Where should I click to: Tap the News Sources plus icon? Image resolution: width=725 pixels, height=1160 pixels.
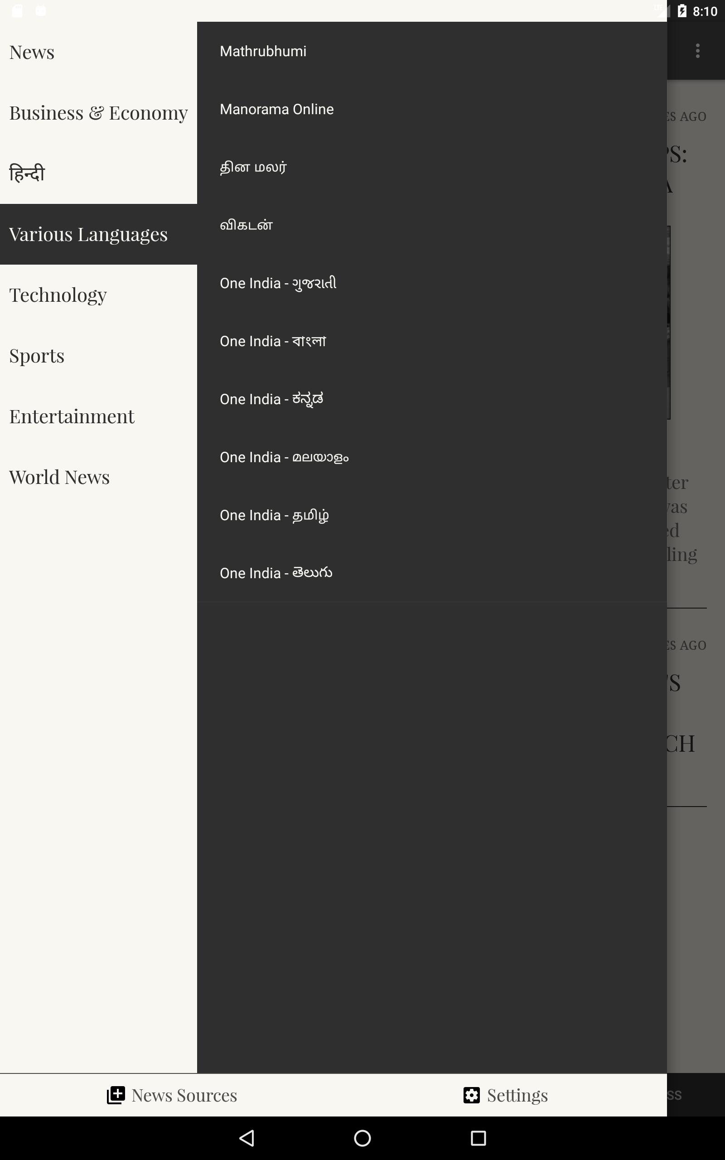(x=116, y=1095)
